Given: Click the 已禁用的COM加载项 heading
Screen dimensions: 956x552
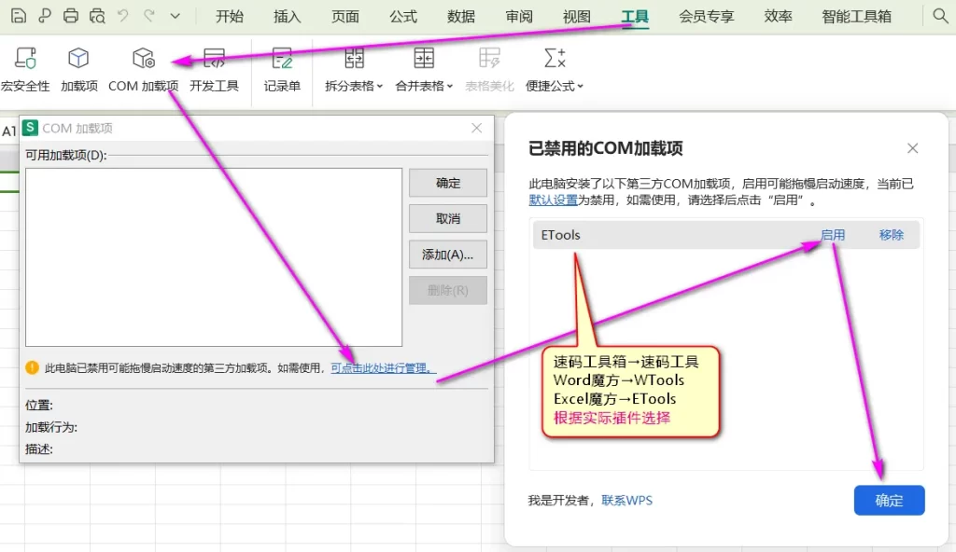Looking at the screenshot, I should pyautogui.click(x=605, y=148).
